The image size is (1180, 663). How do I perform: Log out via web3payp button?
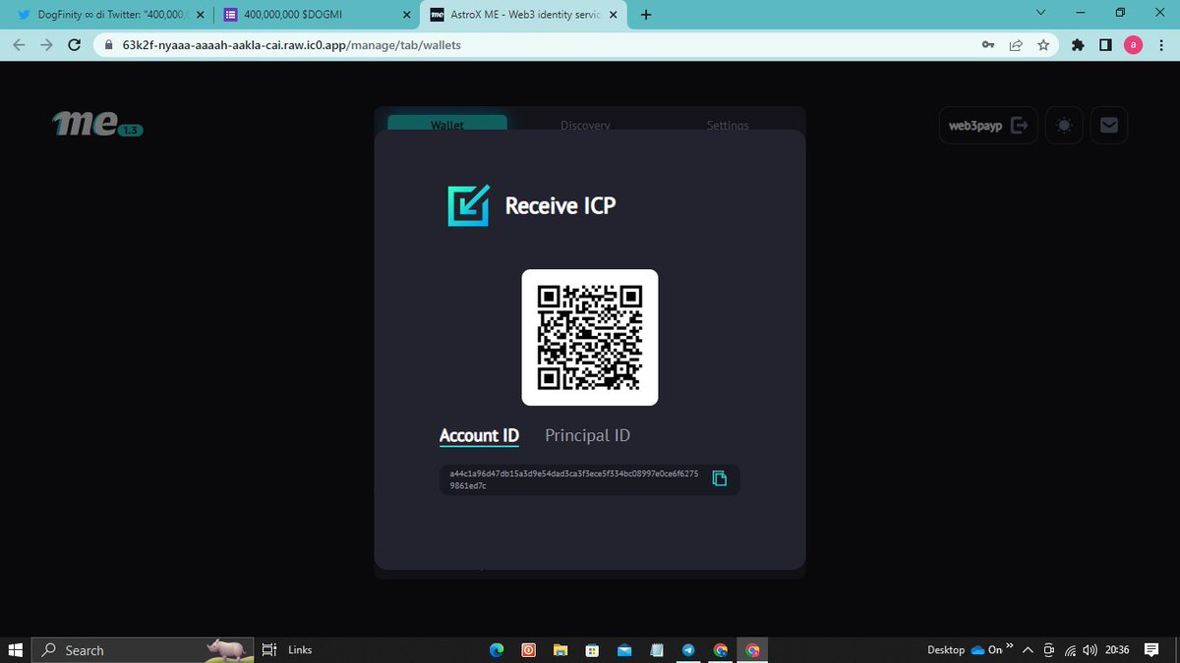point(988,125)
